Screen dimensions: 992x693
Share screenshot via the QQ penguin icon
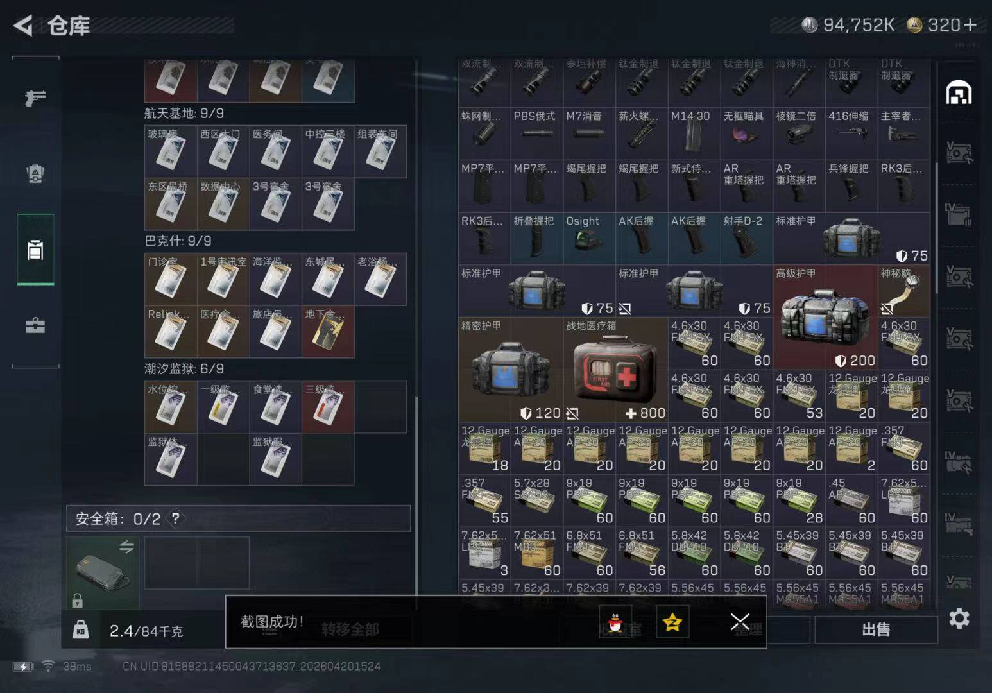[x=615, y=621]
